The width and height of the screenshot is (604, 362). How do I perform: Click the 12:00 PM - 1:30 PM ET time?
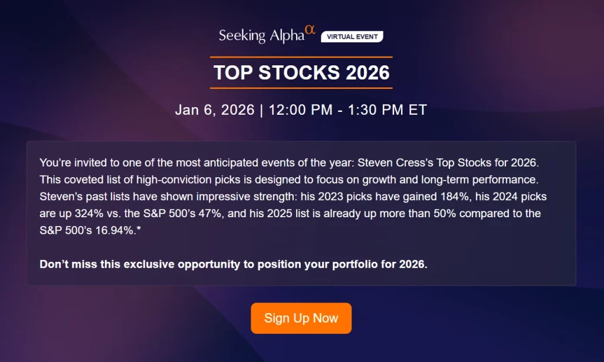[347, 110]
